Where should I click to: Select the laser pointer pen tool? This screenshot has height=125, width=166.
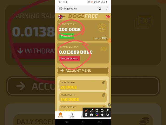point(92,110)
